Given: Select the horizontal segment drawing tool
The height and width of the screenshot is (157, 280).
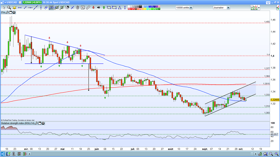Looking at the screenshot, I should point(20,8).
